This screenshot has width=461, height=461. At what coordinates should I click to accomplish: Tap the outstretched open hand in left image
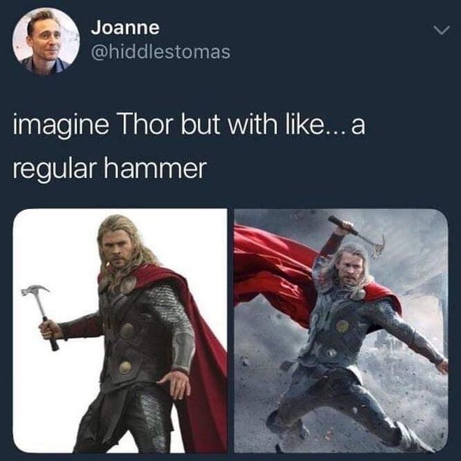tap(173, 384)
